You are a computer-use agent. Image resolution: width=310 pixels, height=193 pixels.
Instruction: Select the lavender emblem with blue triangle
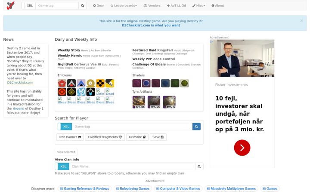(x=81, y=83)
